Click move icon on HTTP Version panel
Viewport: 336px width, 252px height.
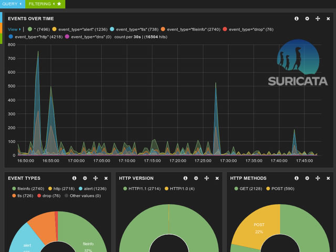point(206,178)
